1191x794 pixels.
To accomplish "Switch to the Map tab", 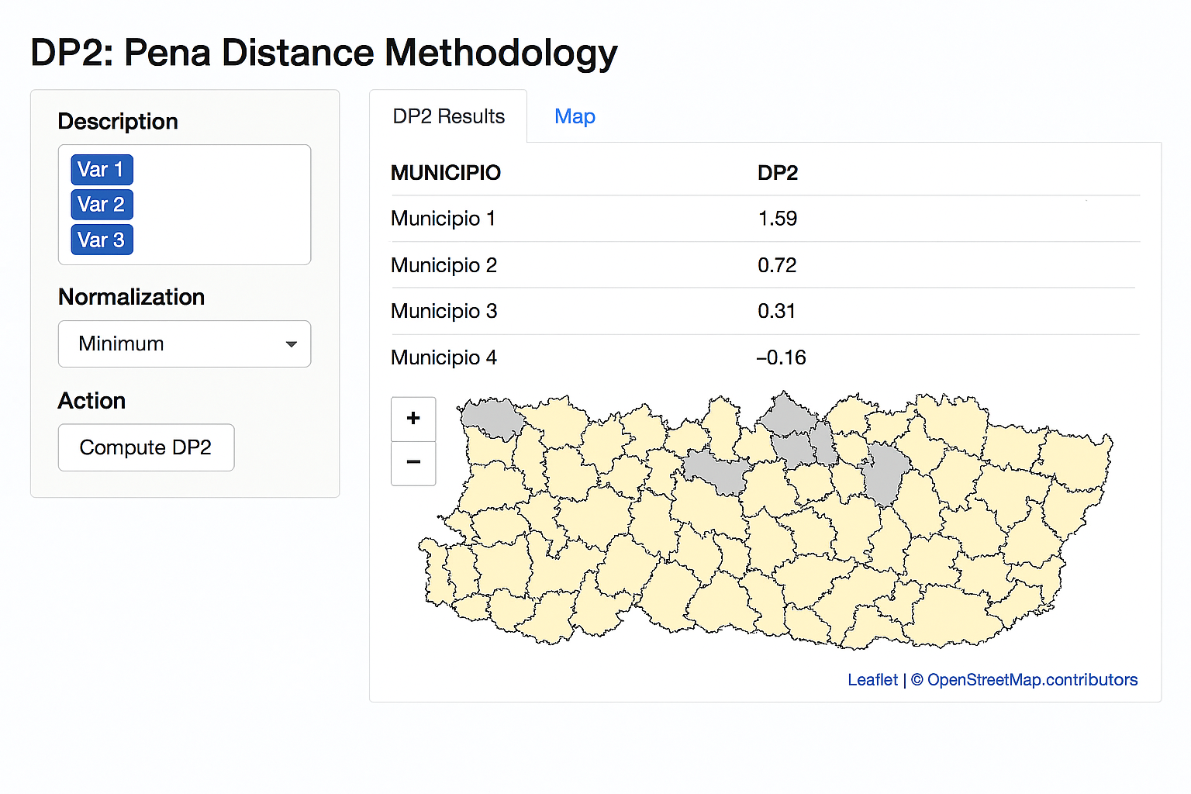I will (x=575, y=117).
